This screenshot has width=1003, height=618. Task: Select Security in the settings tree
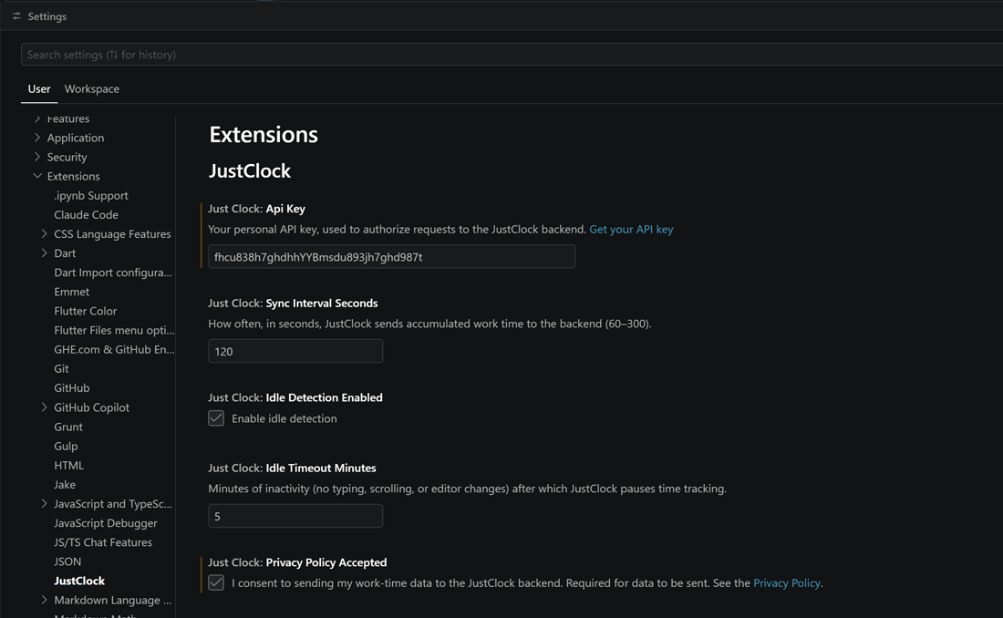tap(67, 157)
